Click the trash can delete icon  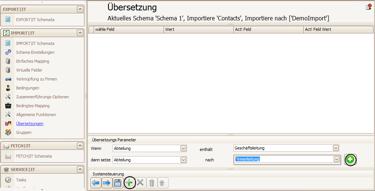[152, 183]
